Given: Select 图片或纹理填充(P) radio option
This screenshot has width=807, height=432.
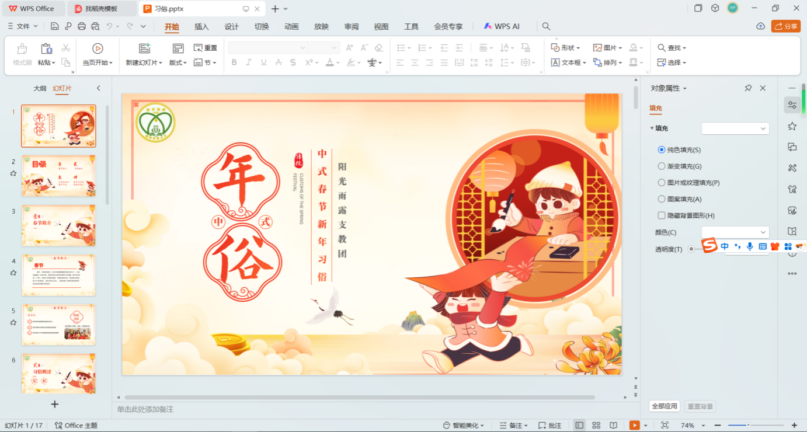Looking at the screenshot, I should click(662, 183).
